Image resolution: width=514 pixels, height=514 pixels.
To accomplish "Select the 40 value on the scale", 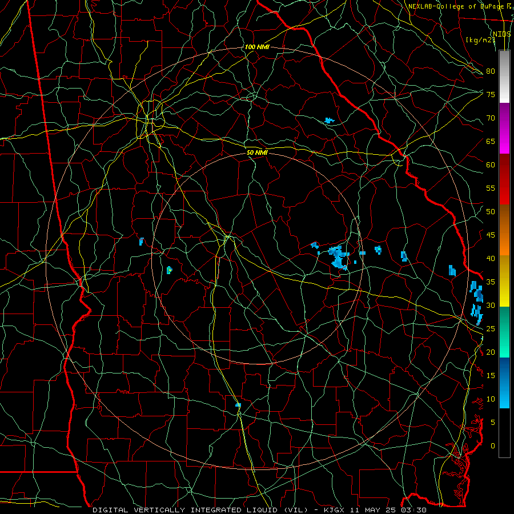I will pyautogui.click(x=491, y=258).
